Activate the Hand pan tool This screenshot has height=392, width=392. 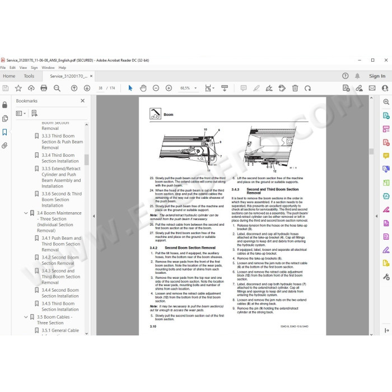143,88
